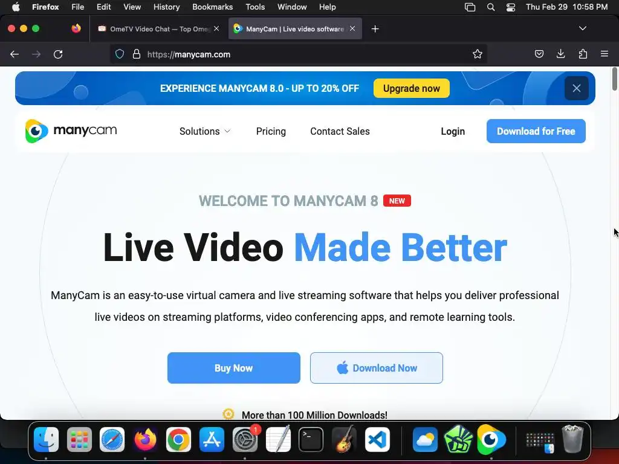Click the Download for Free button
619x464 pixels.
[x=536, y=131]
